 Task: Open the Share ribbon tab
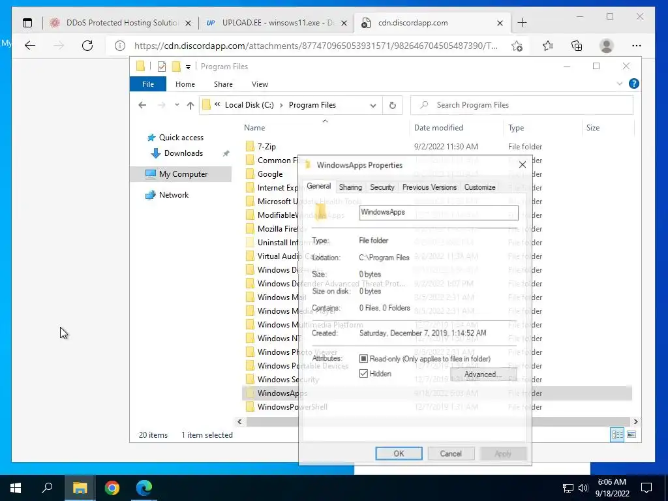[223, 84]
